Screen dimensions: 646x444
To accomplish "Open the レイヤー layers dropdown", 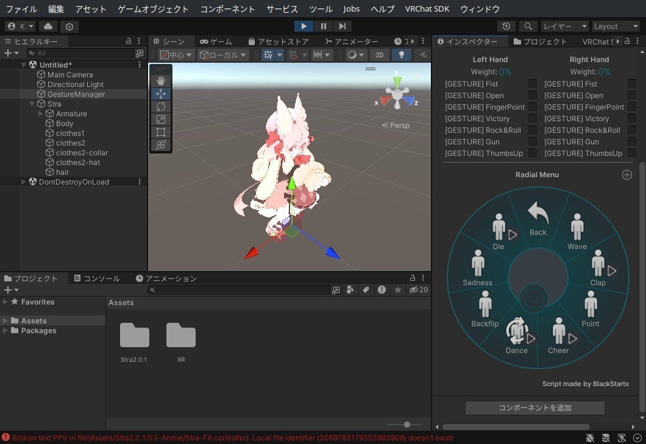I will coord(564,26).
